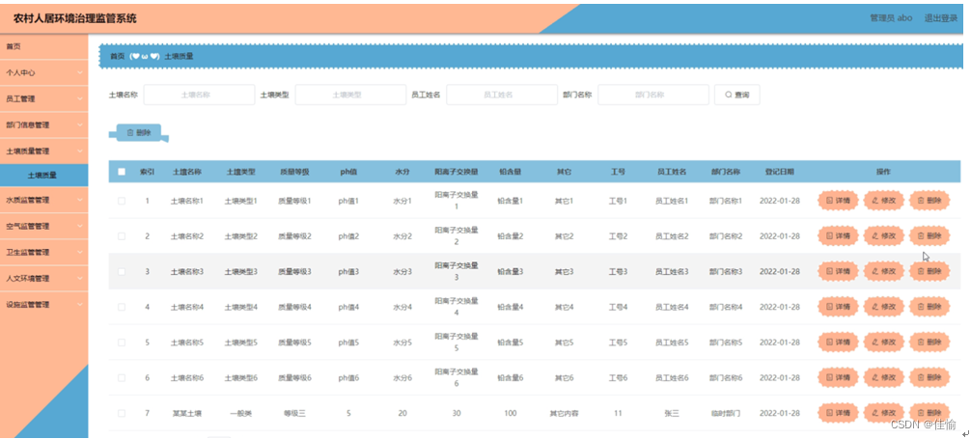The image size is (971, 439).
Task: Check the checkbox for row 土壤名称2
Action: pos(122,236)
